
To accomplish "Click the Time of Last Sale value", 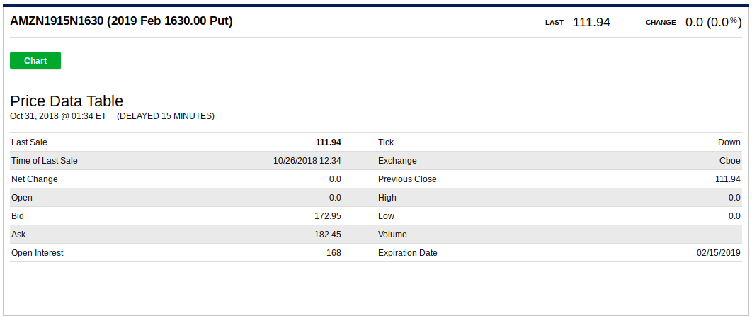I will tap(307, 161).
